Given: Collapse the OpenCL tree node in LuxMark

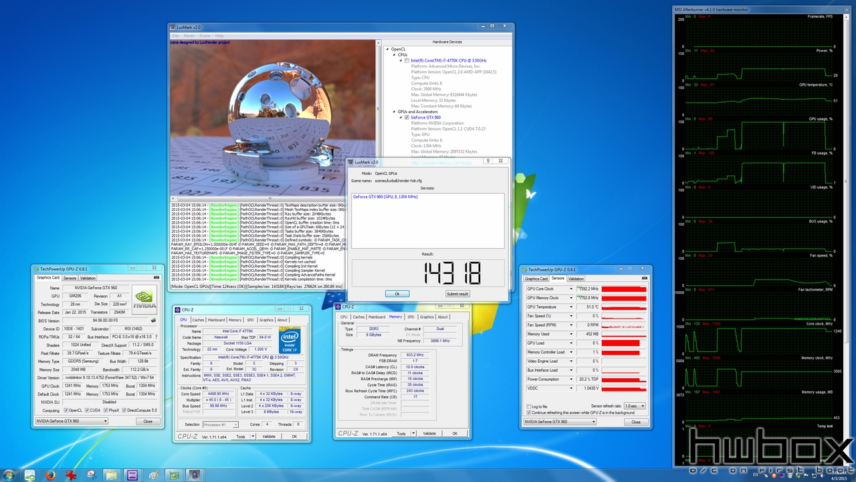Looking at the screenshot, I should [387, 49].
